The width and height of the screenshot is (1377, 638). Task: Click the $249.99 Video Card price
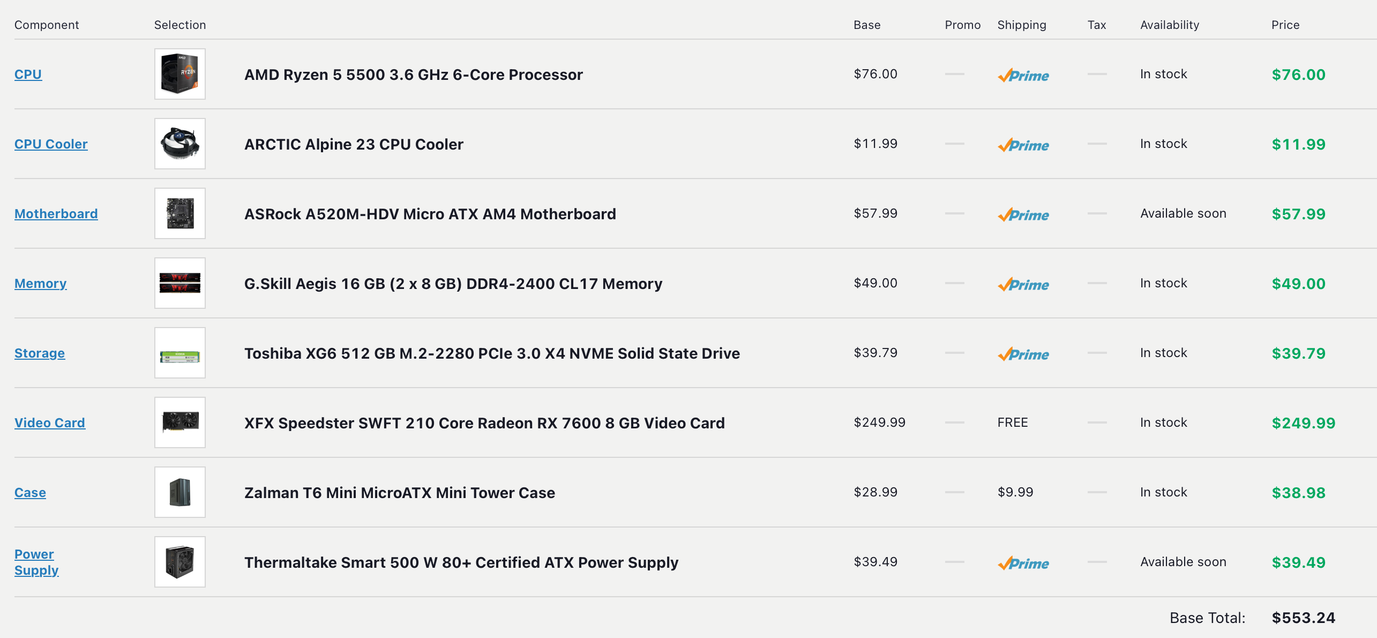[x=1303, y=423]
